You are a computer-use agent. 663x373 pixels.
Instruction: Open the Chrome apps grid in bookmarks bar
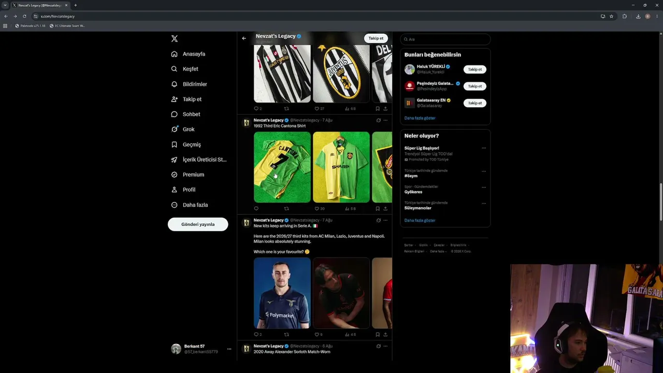click(5, 26)
